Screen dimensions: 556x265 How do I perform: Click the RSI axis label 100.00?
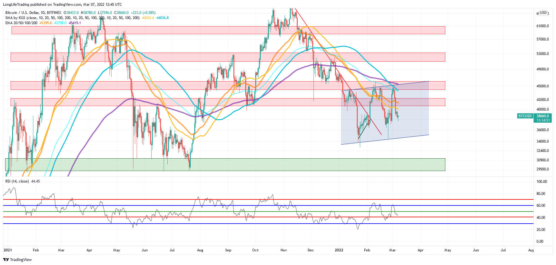pos(542,182)
